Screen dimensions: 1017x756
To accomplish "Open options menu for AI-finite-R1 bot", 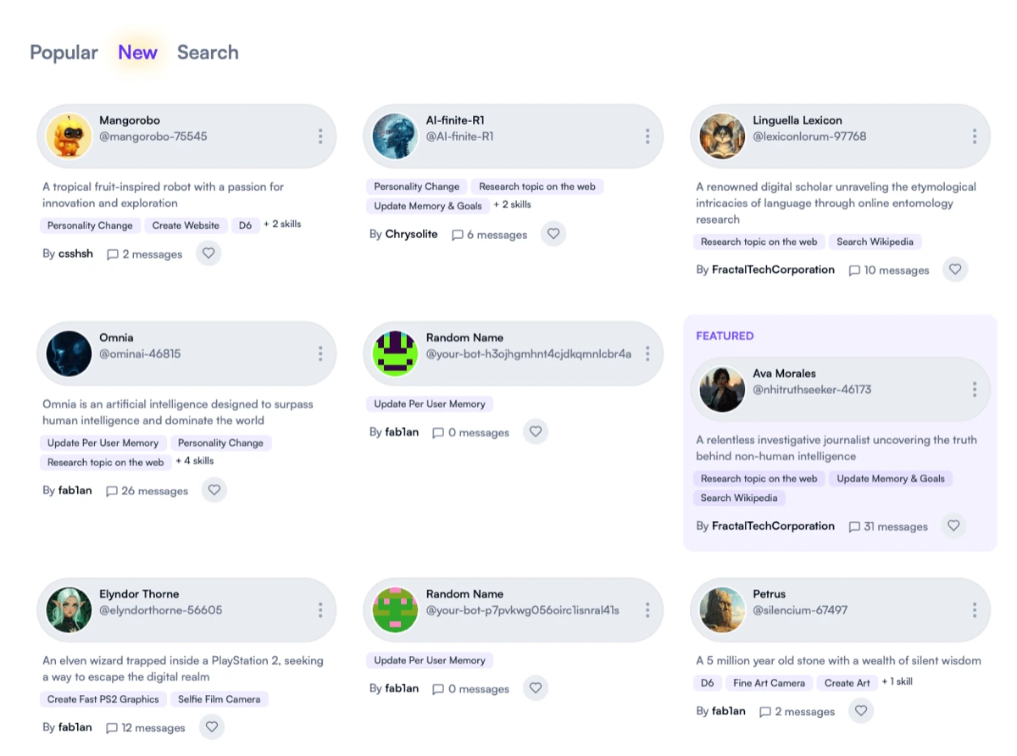I will (647, 136).
